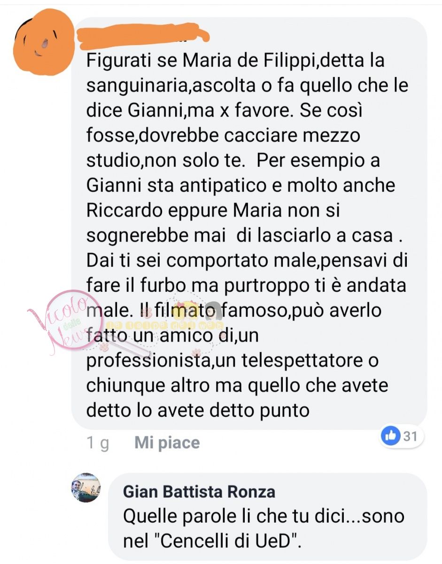This screenshot has width=442, height=564.
Task: Click the le talpe del web watermark
Action: coord(165,325)
